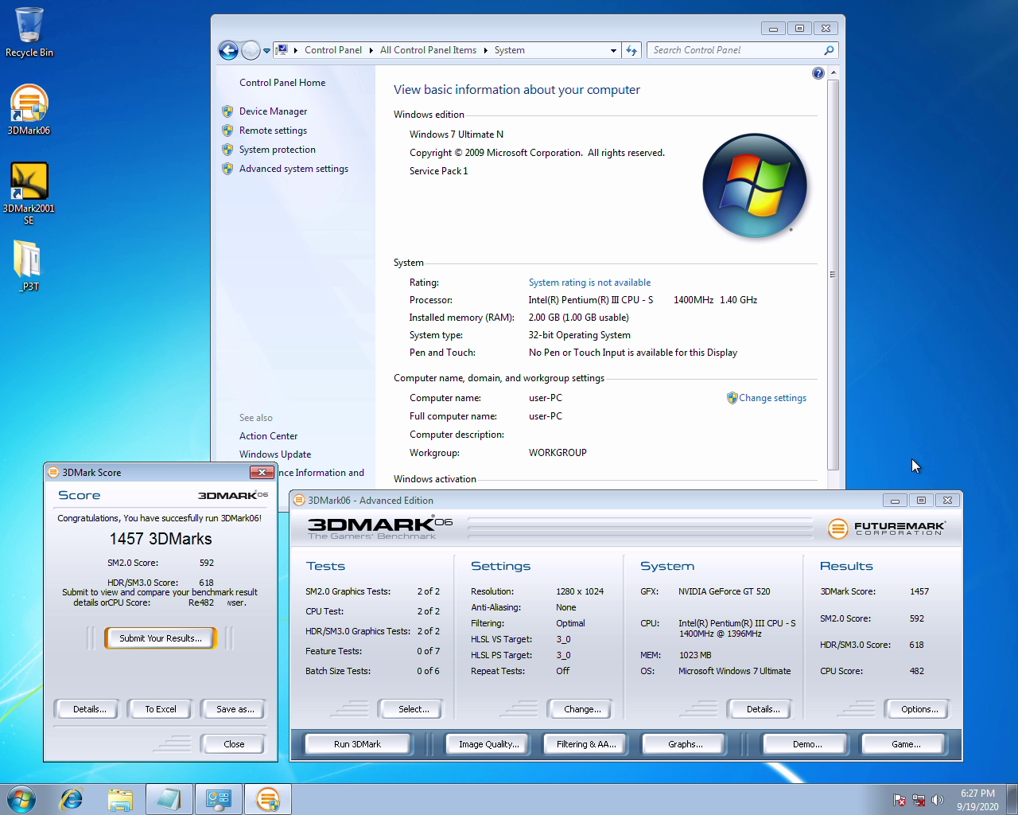
Task: Go to Control Panel Home
Action: (282, 83)
